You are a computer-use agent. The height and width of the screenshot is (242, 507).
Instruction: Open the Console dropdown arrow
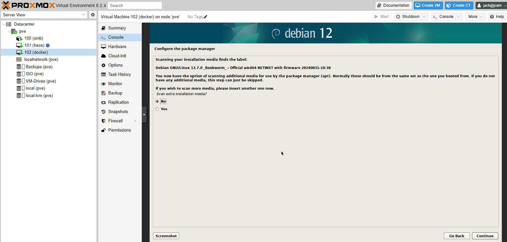click(x=459, y=17)
